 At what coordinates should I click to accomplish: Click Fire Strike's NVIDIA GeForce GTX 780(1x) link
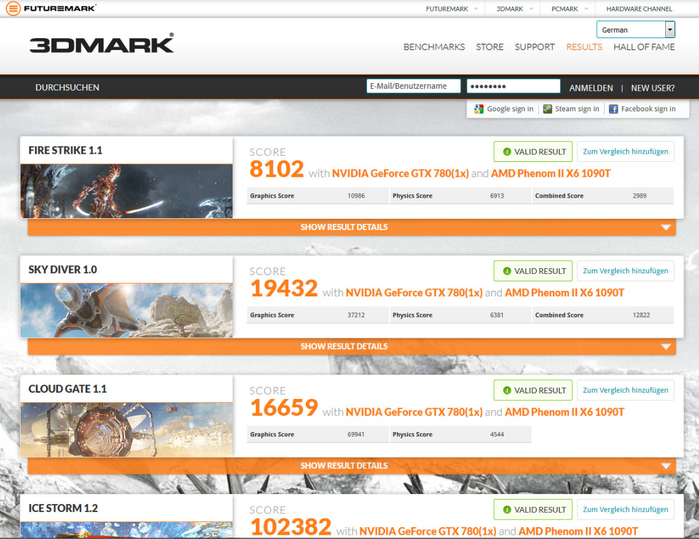400,173
